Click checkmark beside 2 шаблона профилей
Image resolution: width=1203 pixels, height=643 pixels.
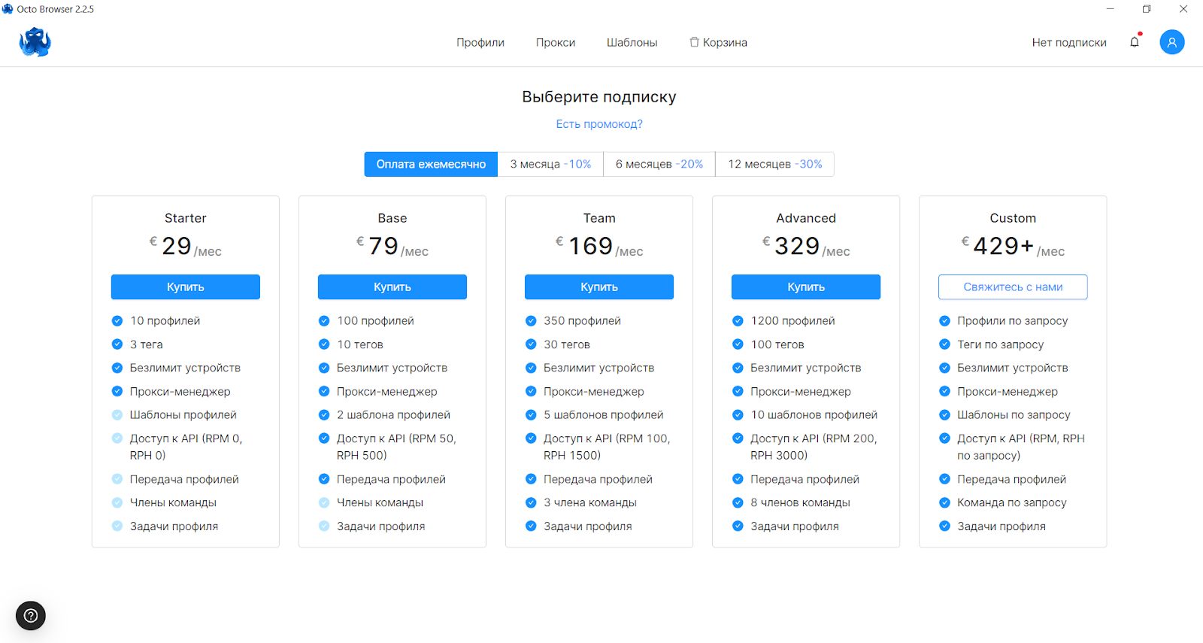[324, 415]
